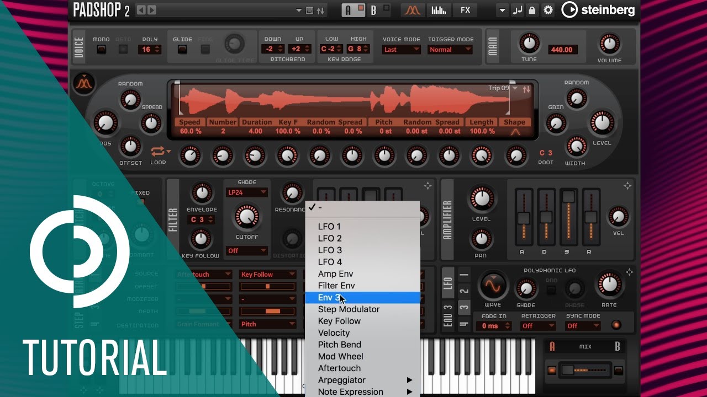Screen dimensions: 707x397
Task: Open the header options arrow menu
Action: point(502,10)
